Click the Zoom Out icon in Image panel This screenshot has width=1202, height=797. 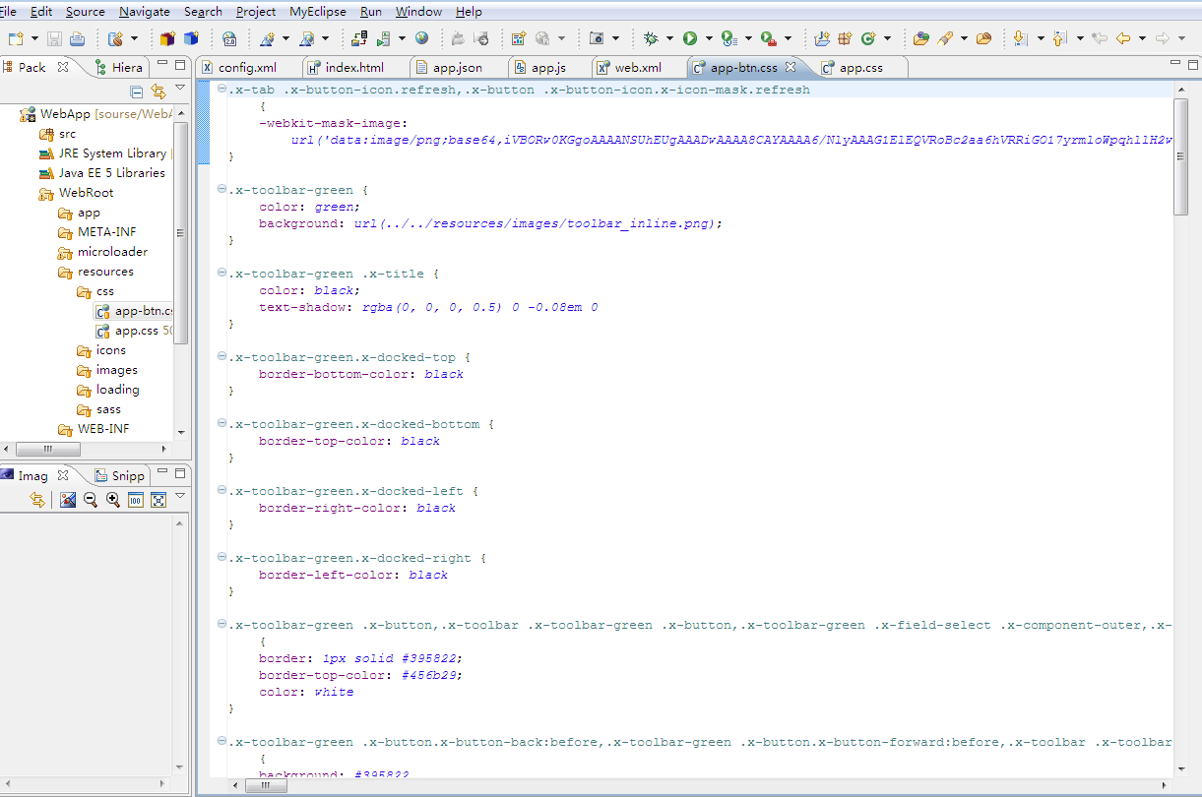(91, 500)
